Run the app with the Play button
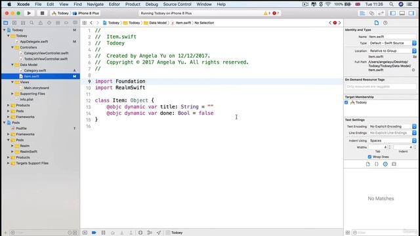This screenshot has width=420, height=236. 29,13
